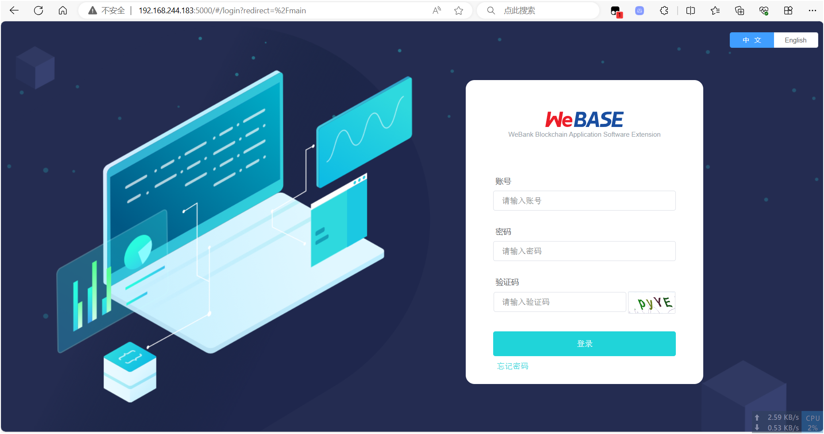Screen dimensions: 824x434
Task: Click the CPU usage indicator in status bar
Action: pyautogui.click(x=813, y=422)
